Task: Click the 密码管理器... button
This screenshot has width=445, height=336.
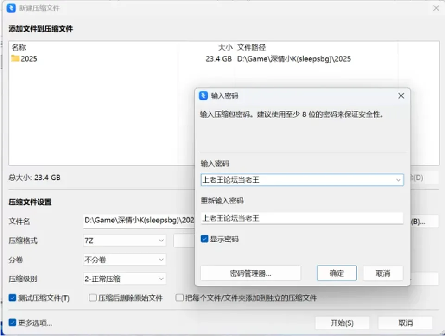Action: click(x=251, y=273)
